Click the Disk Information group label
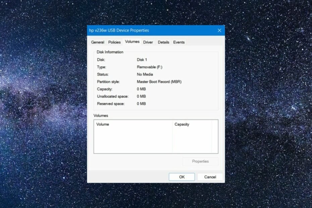This screenshot has width=312, height=208. [x=110, y=52]
